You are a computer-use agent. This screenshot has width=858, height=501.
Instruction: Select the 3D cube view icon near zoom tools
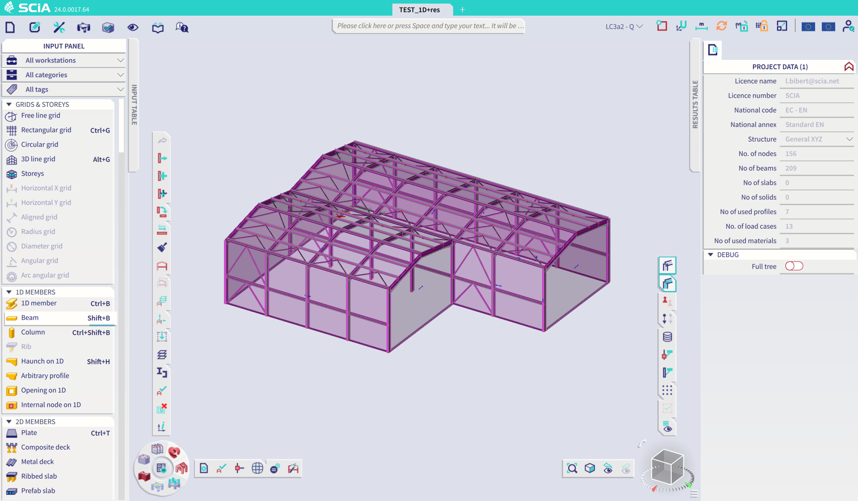click(x=590, y=468)
